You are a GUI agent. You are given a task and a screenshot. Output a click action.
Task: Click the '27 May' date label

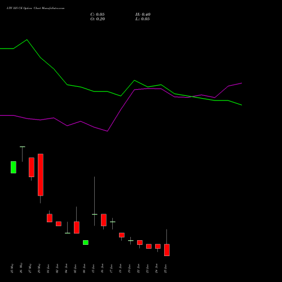click(x=30, y=268)
